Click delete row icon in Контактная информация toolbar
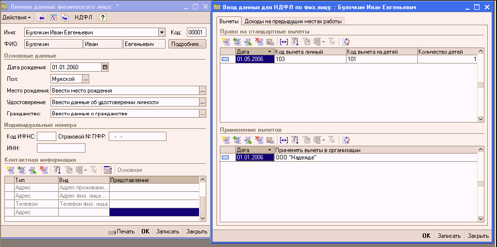The height and width of the screenshot is (247, 497). coord(43,170)
